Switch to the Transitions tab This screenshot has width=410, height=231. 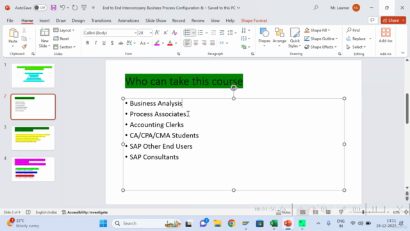(101, 21)
